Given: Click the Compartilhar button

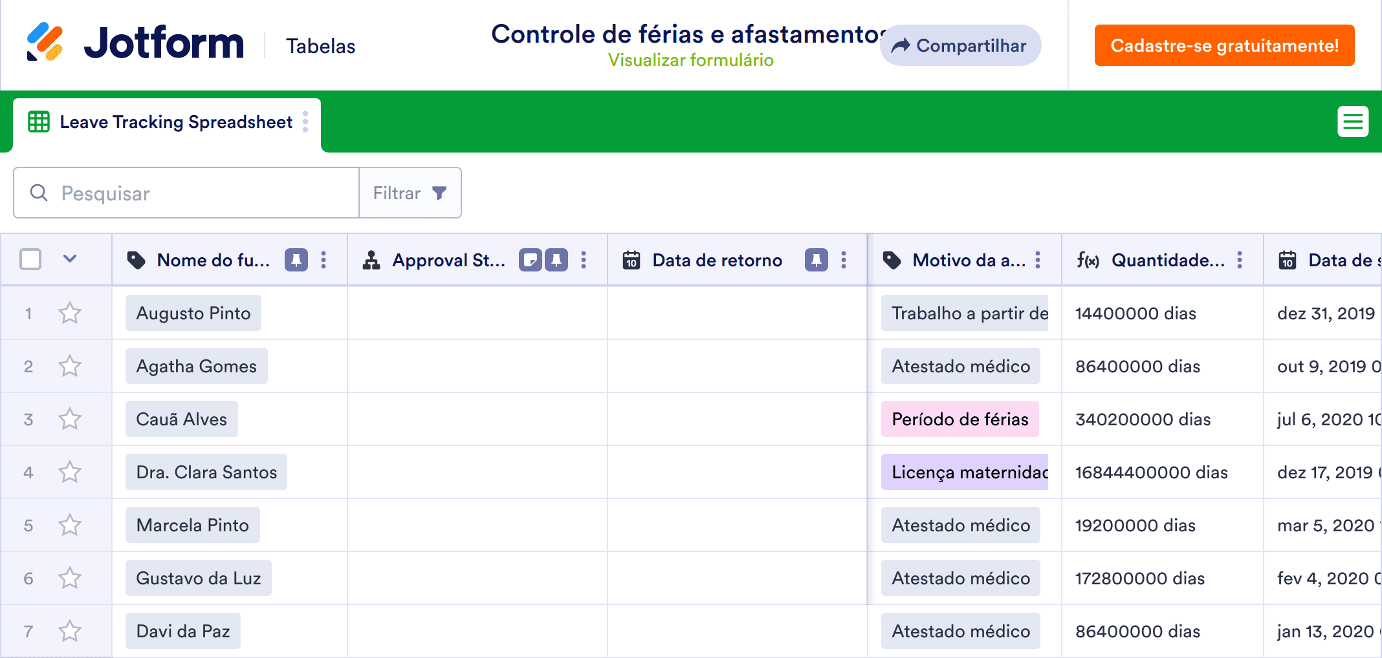Looking at the screenshot, I should pos(960,45).
